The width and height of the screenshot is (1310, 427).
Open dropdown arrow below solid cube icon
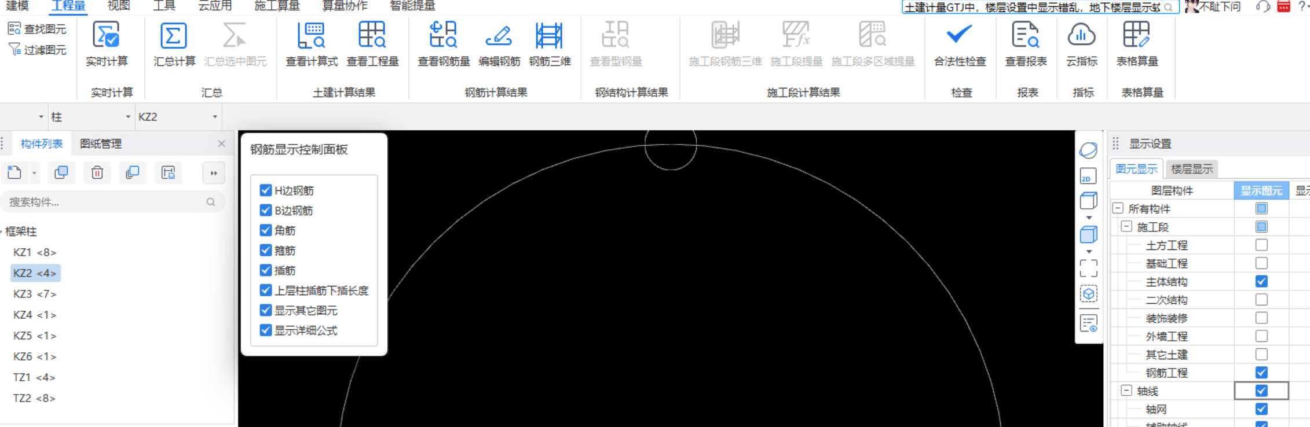(1089, 252)
